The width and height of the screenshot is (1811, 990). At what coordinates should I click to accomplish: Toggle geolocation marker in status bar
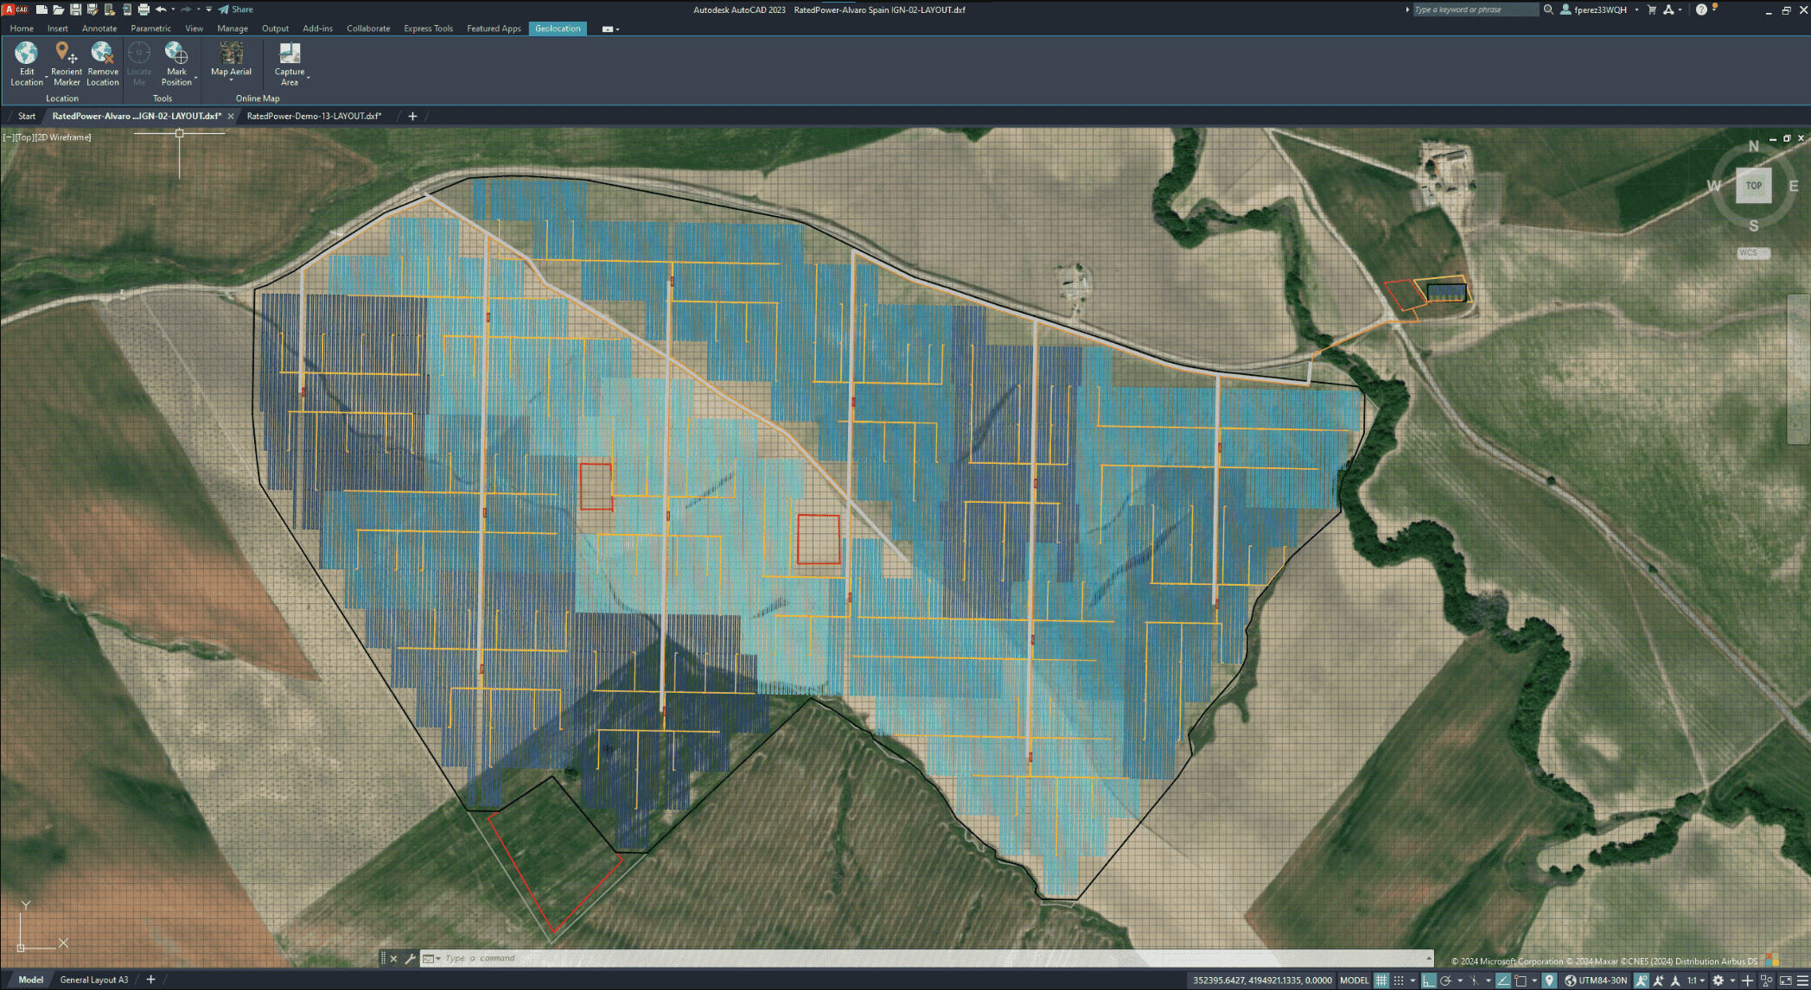pos(1549,980)
